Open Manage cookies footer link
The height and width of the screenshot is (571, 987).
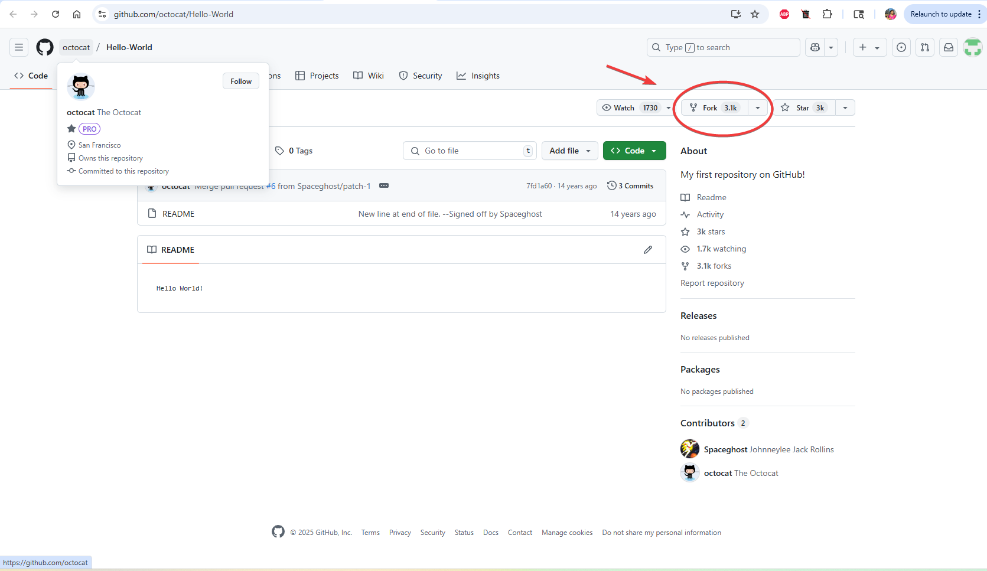coord(567,533)
